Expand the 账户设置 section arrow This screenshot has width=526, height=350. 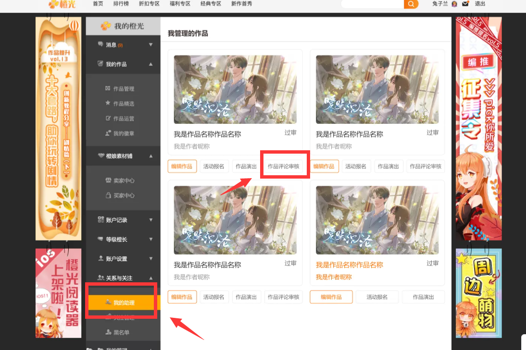[150, 259]
